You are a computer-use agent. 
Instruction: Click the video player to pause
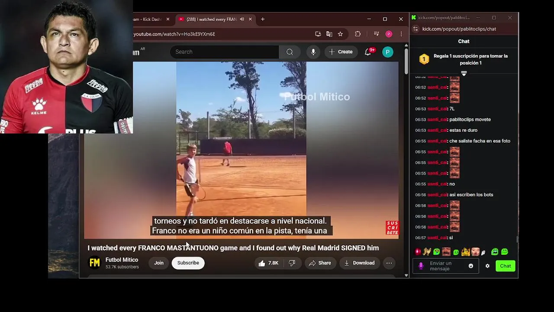coord(241,150)
